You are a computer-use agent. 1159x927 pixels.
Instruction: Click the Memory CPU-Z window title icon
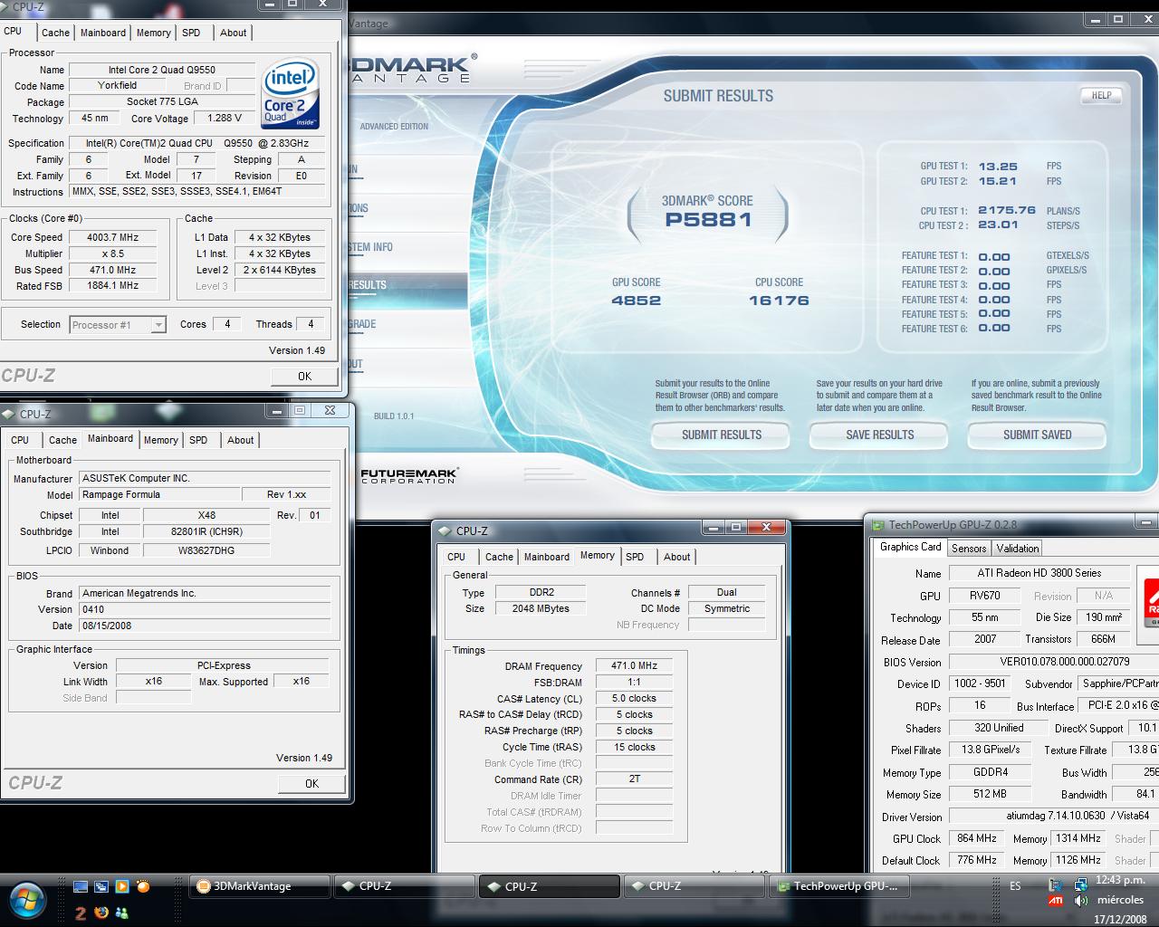pyautogui.click(x=445, y=531)
